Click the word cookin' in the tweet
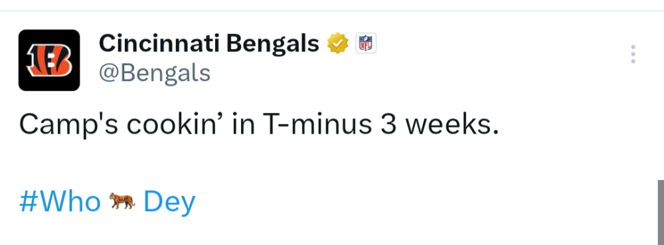 (x=175, y=124)
